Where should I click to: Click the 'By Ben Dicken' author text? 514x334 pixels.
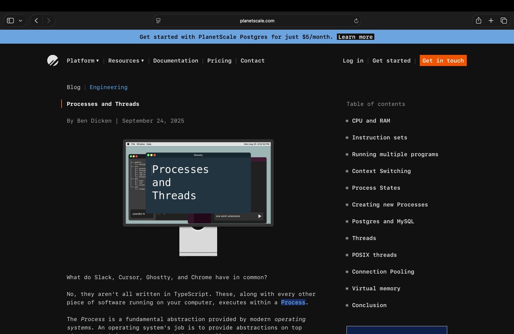click(x=89, y=121)
